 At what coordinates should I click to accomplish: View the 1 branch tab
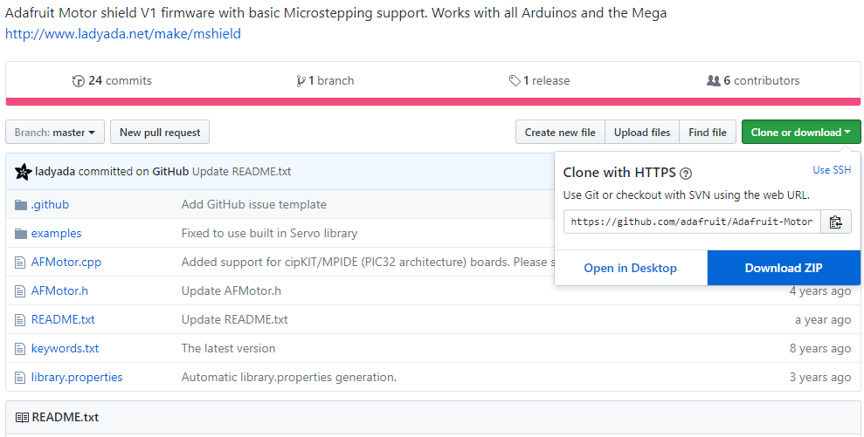[325, 81]
